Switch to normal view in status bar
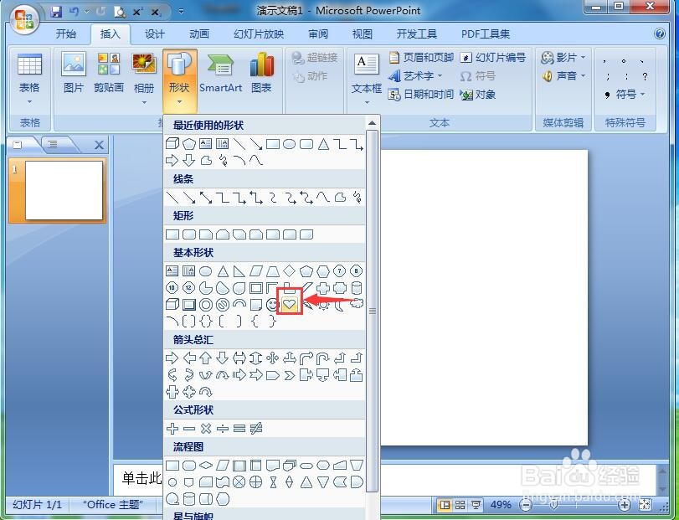679x520 pixels. (x=445, y=505)
